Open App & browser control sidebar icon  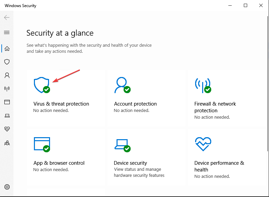[7, 102]
